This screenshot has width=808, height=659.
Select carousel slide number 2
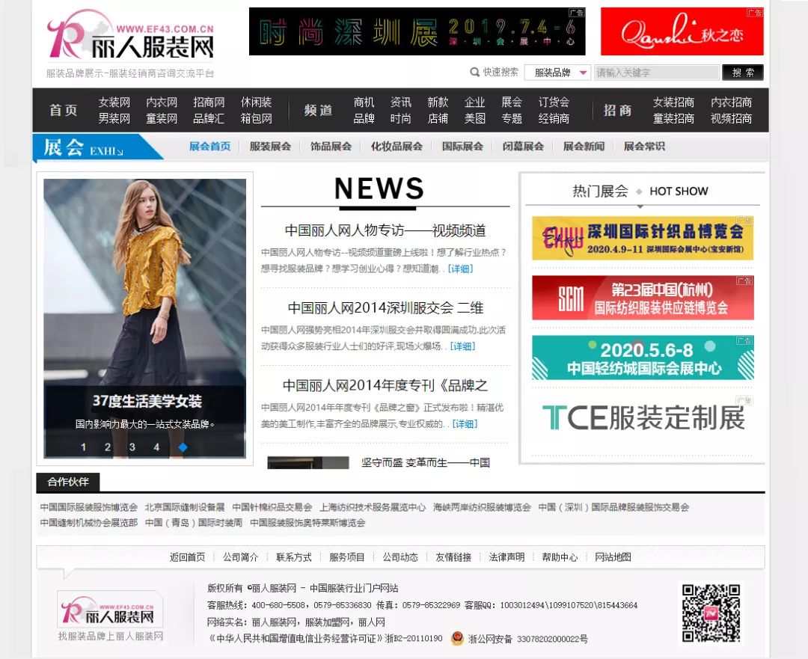pyautogui.click(x=107, y=447)
